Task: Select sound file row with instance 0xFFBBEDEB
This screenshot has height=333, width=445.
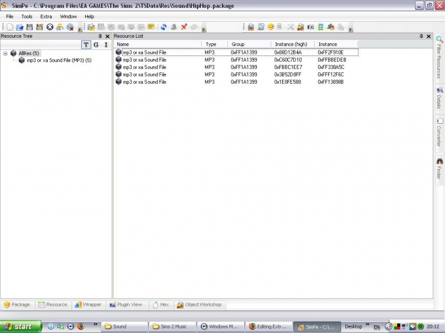Action: 236,60
